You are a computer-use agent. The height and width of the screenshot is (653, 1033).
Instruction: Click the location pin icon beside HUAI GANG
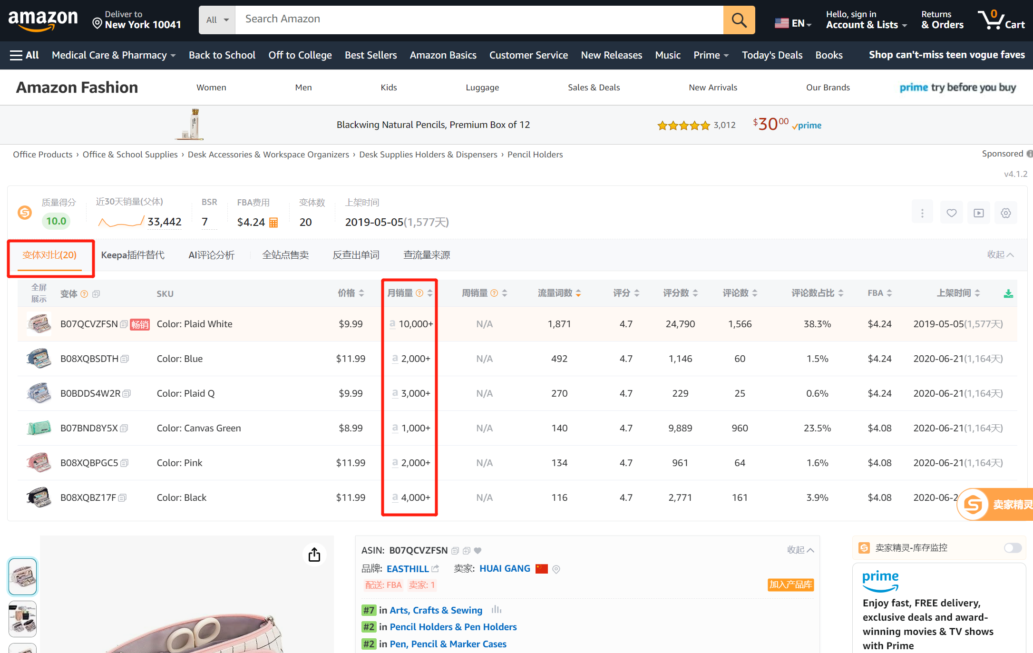coord(556,569)
